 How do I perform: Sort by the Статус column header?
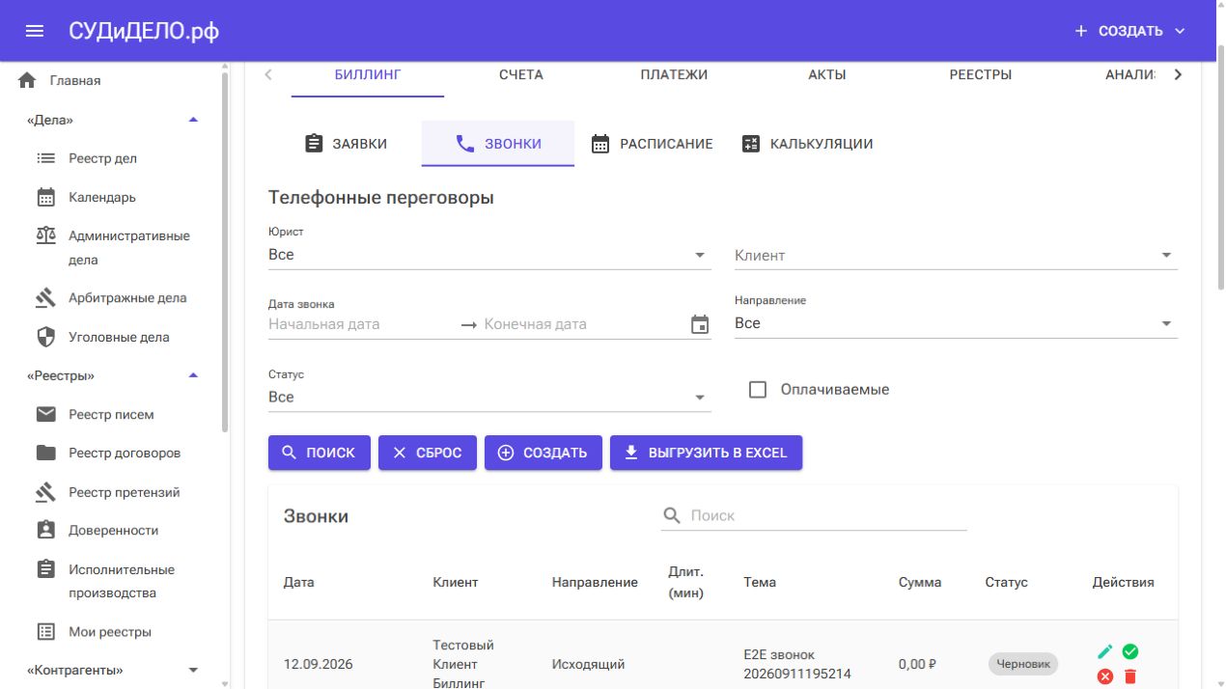click(1007, 582)
